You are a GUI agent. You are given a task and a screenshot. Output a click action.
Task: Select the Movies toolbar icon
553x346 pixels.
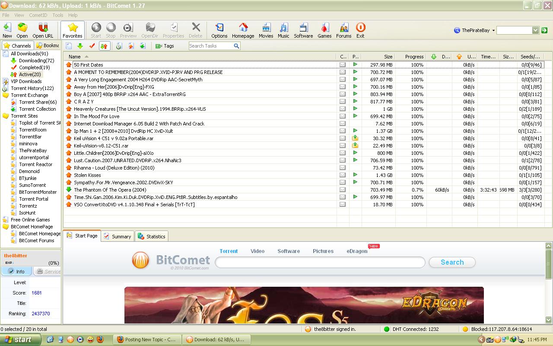click(x=266, y=29)
